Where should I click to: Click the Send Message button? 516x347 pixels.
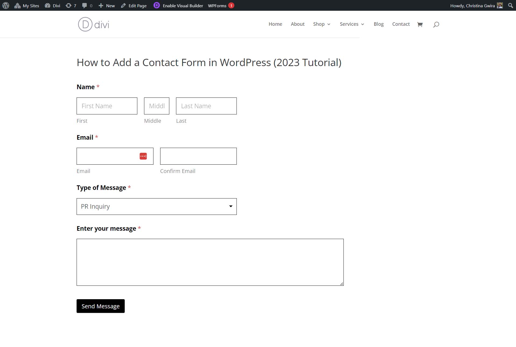pos(100,306)
